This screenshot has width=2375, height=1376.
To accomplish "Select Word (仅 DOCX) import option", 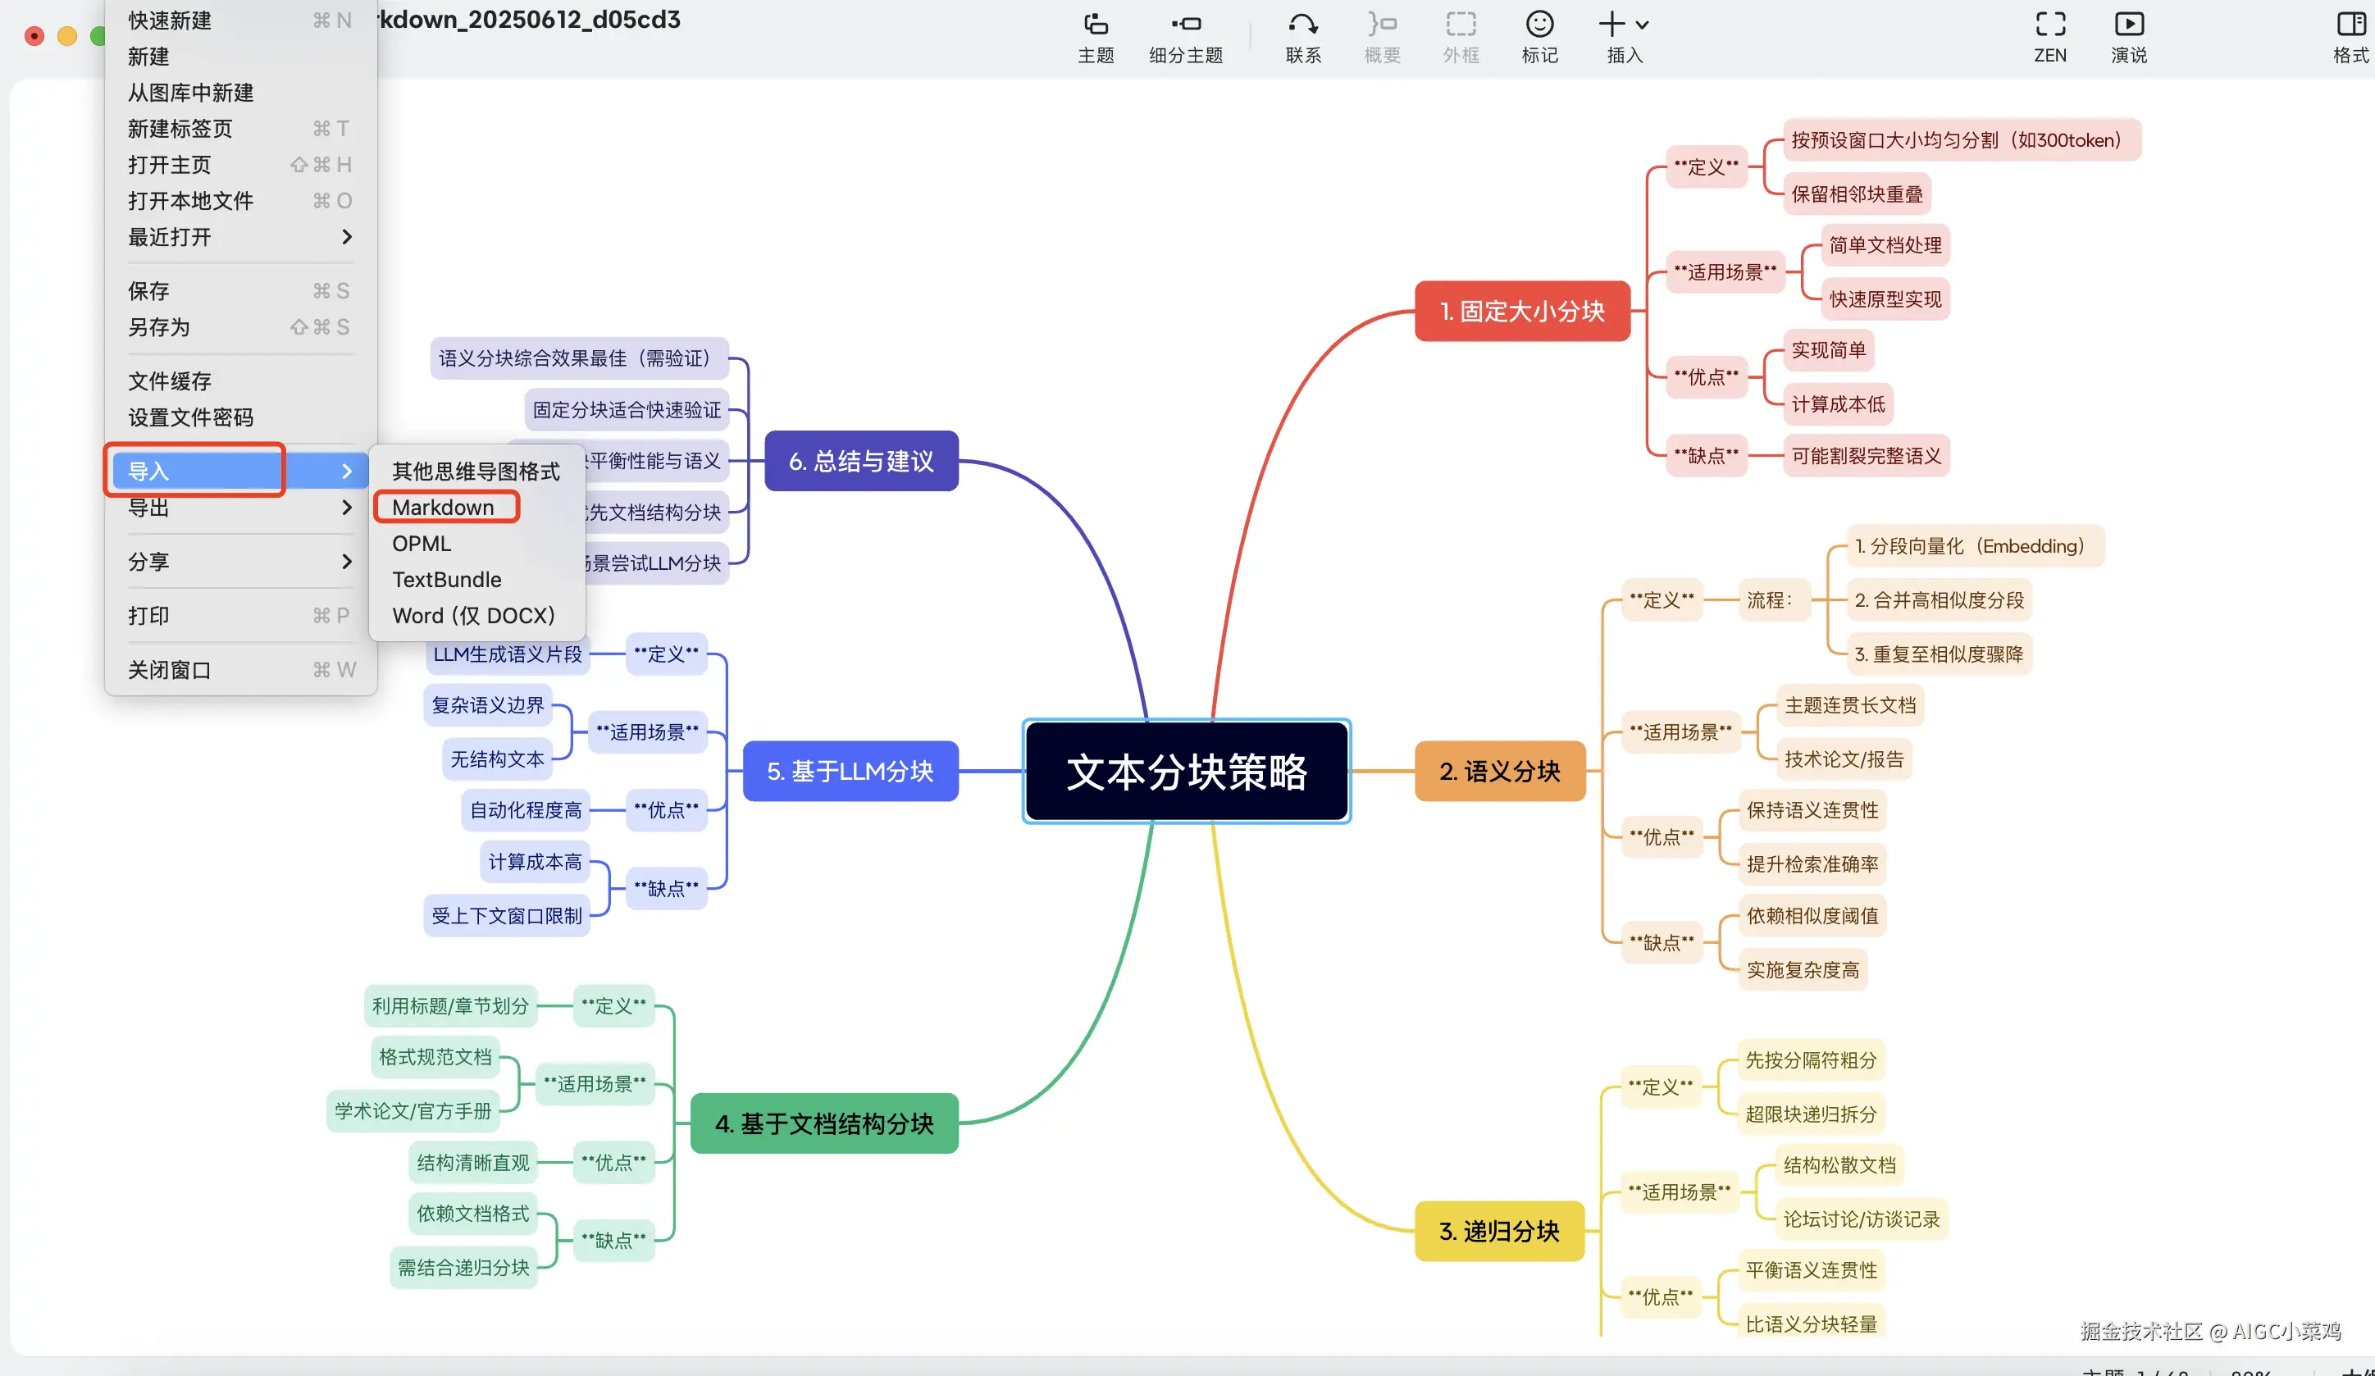I will 476,616.
